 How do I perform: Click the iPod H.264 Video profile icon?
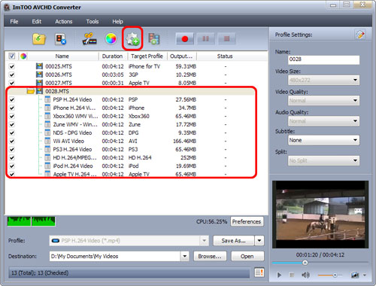47,166
